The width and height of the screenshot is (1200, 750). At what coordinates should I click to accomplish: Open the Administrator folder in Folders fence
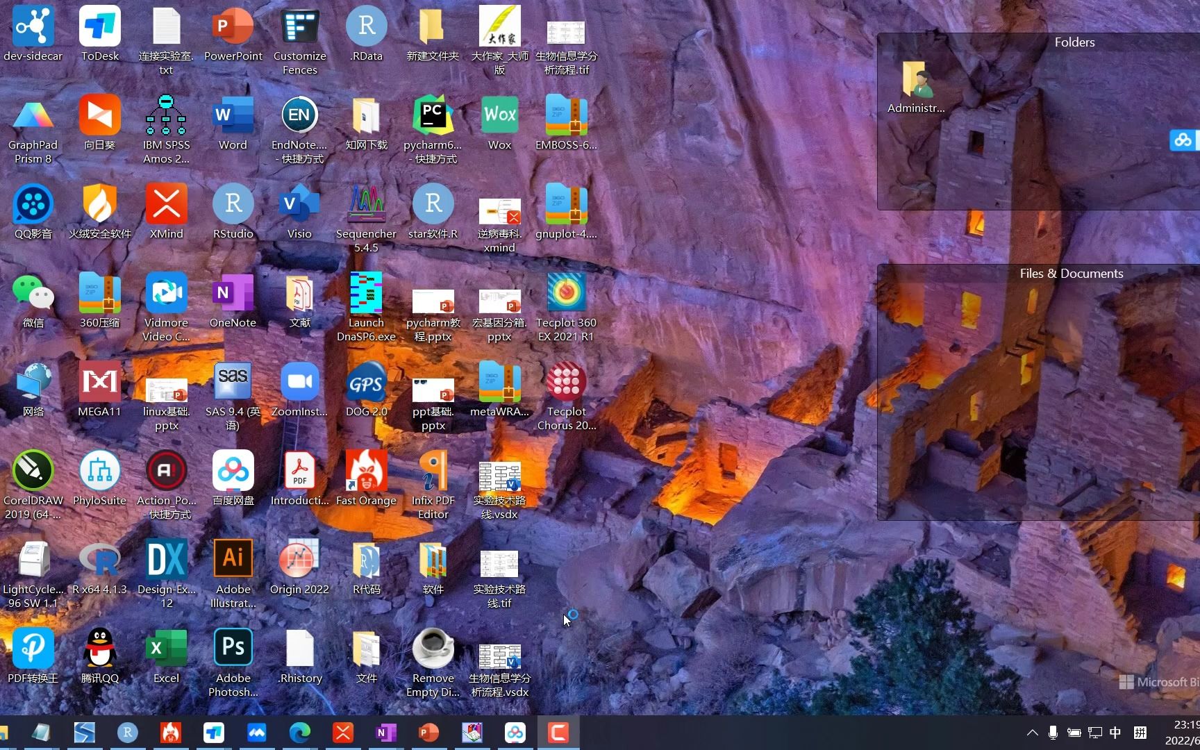click(916, 87)
